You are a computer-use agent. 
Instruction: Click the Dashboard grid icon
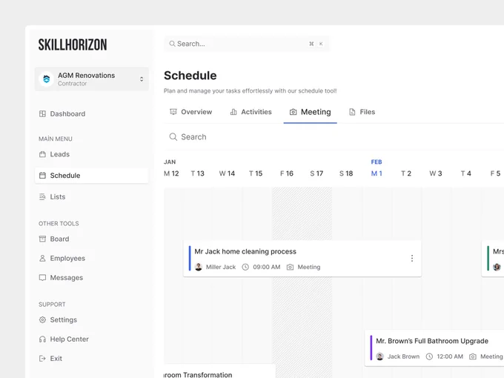click(x=42, y=114)
